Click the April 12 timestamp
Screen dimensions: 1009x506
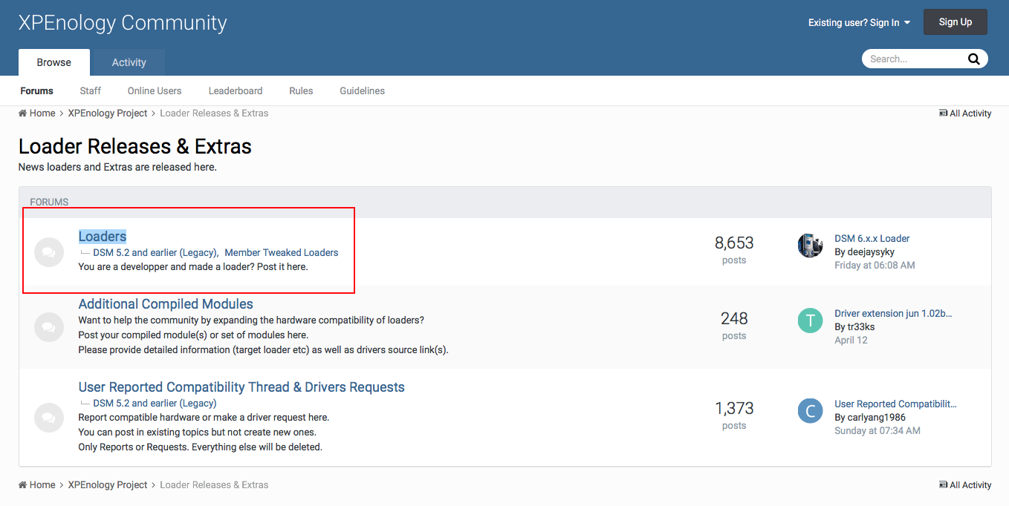point(851,341)
